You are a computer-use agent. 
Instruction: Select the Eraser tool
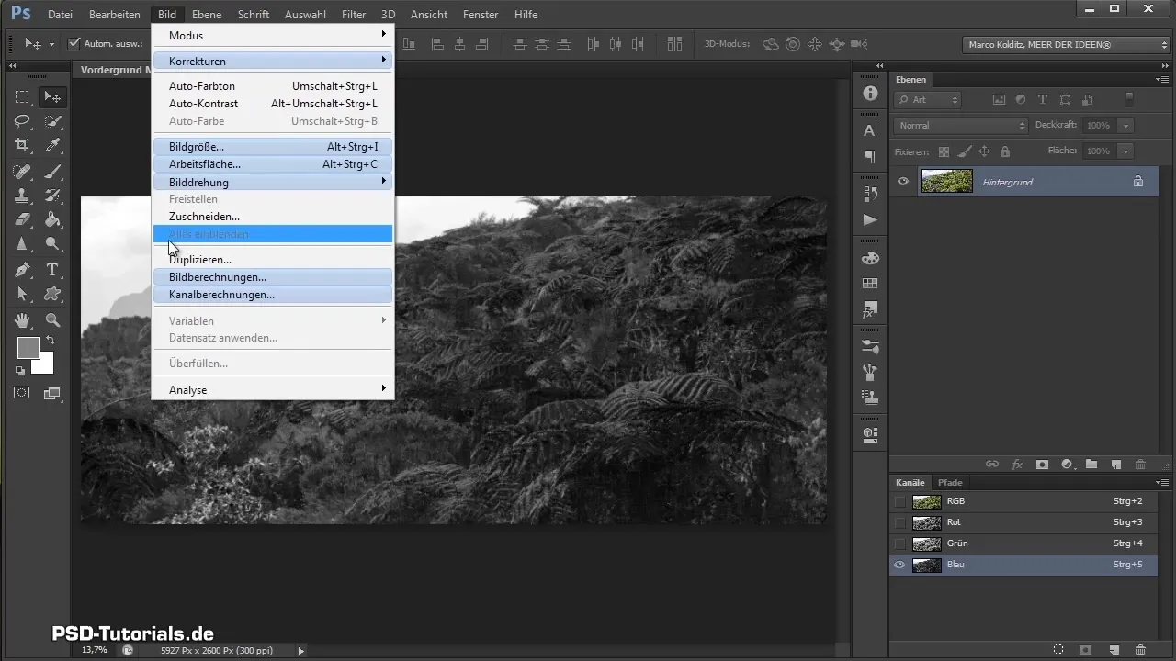pyautogui.click(x=22, y=219)
